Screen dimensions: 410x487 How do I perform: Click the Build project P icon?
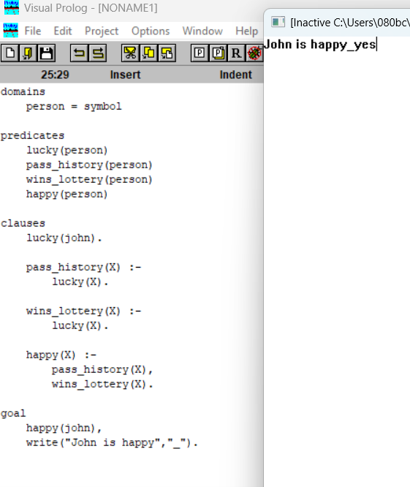tap(219, 53)
